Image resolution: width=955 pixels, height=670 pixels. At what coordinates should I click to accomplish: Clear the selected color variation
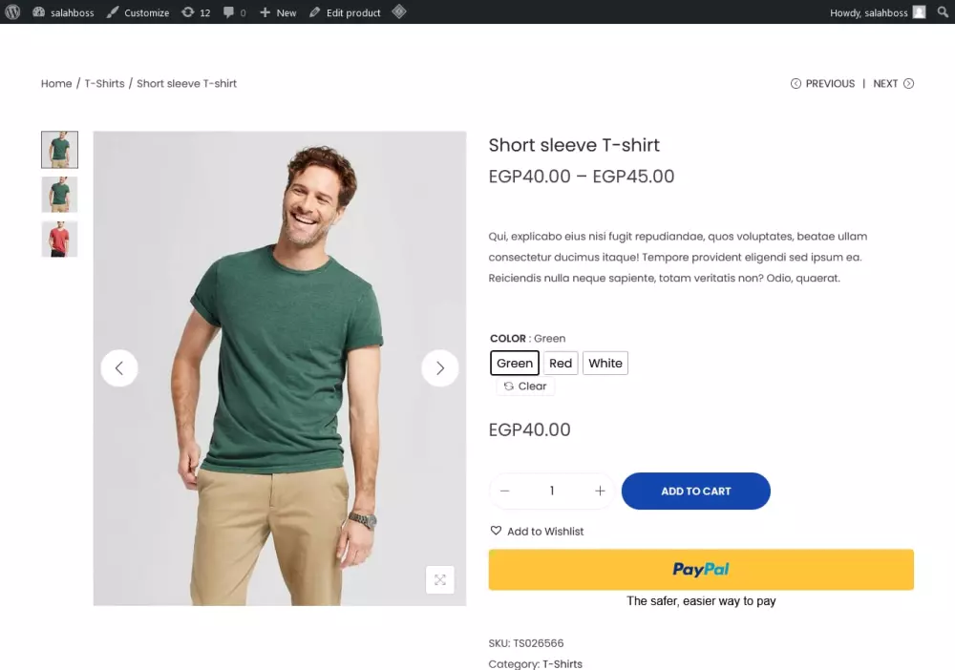(525, 386)
